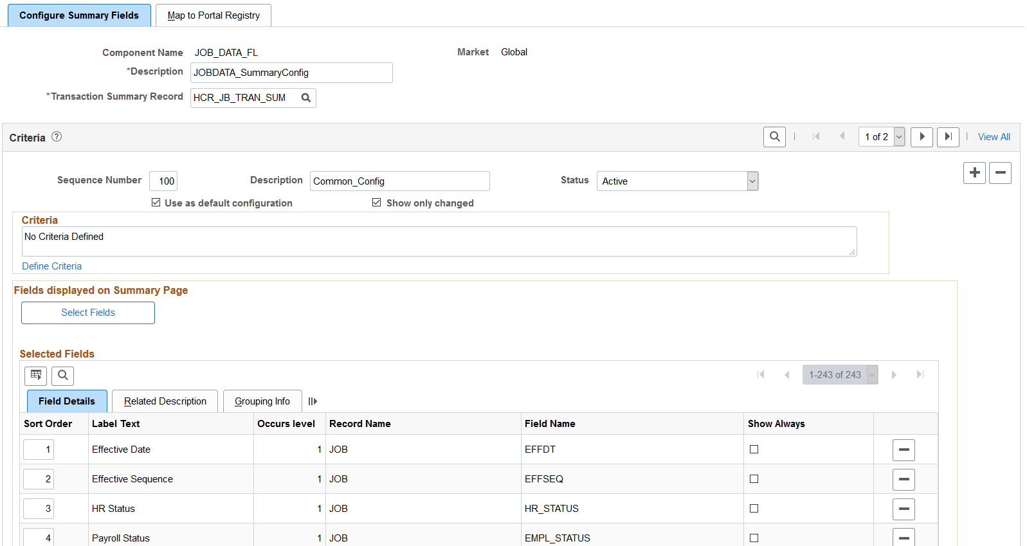1027x546 pixels.
Task: Check Show Always for EMPL_STATUS
Action: tap(754, 538)
